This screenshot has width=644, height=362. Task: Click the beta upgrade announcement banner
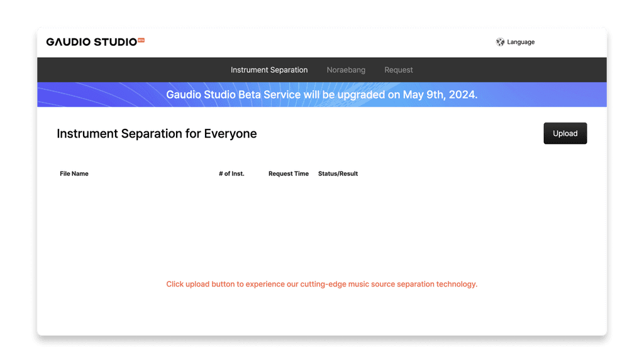(x=321, y=95)
